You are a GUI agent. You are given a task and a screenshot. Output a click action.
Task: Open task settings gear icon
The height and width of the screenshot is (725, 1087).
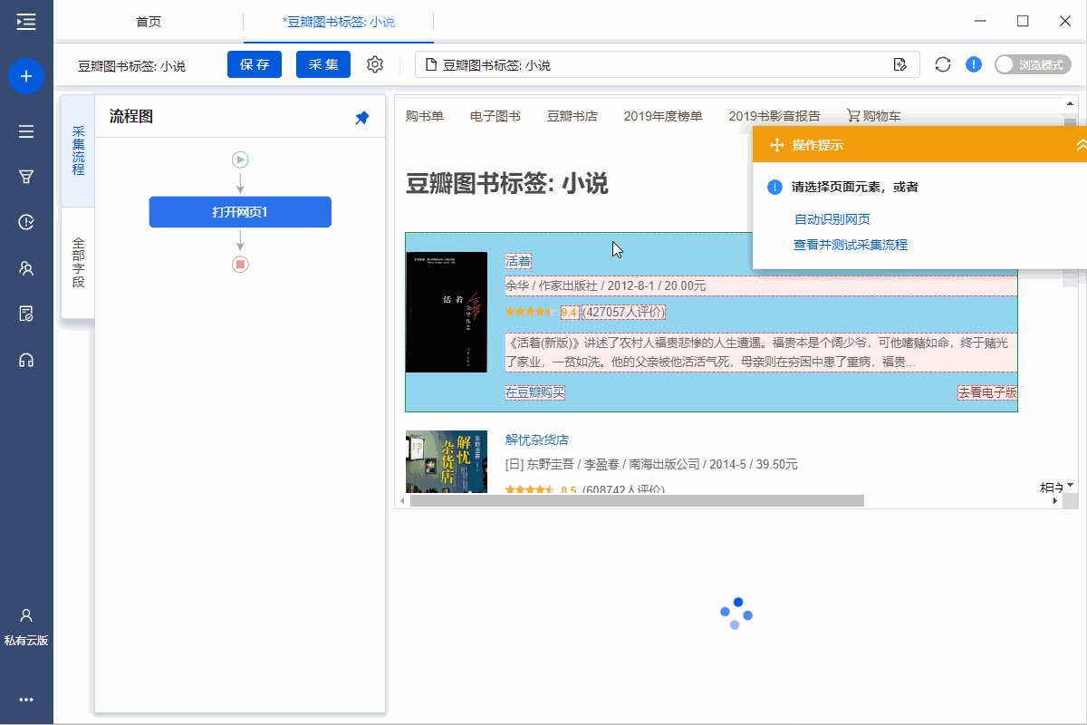(x=375, y=64)
